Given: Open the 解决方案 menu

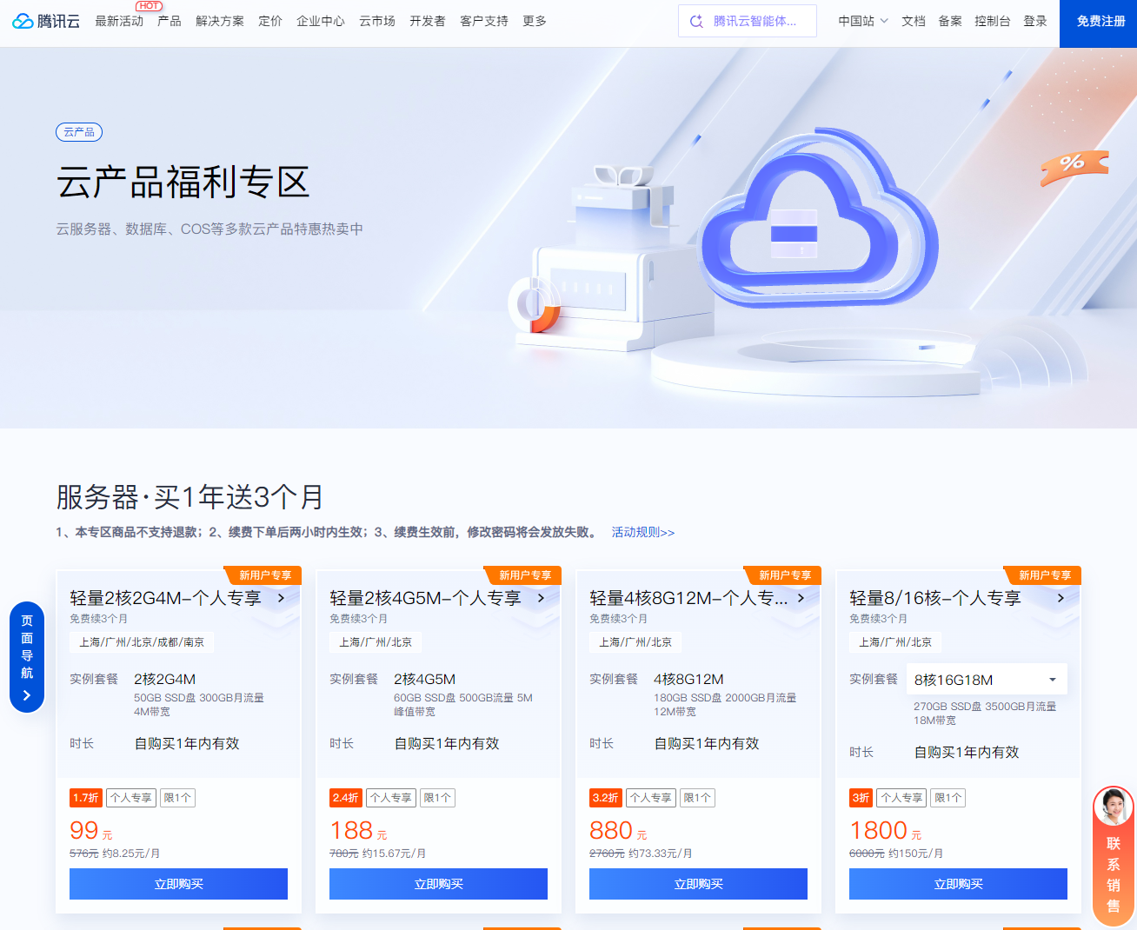Looking at the screenshot, I should [220, 21].
